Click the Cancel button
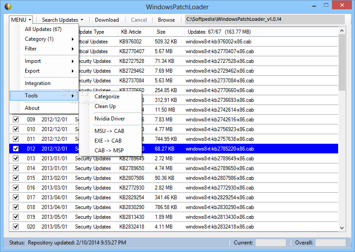Image resolution: width=355 pixels, height=252 pixels. point(139,20)
